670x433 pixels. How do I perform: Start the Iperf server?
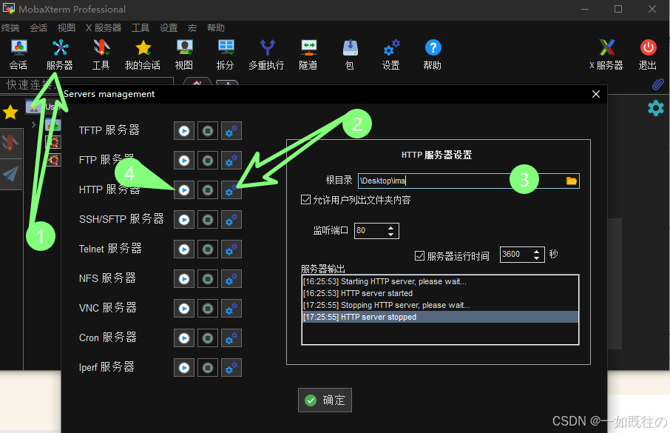(184, 368)
